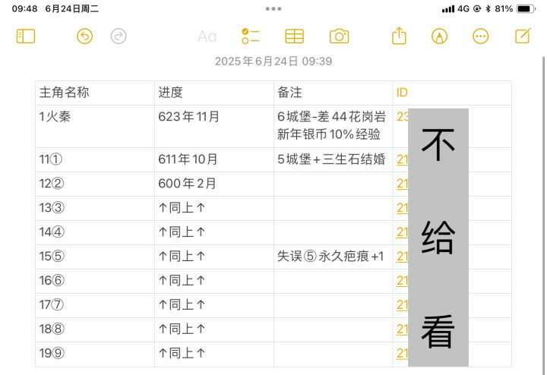Compose a new note
The height and width of the screenshot is (375, 547).
(523, 36)
